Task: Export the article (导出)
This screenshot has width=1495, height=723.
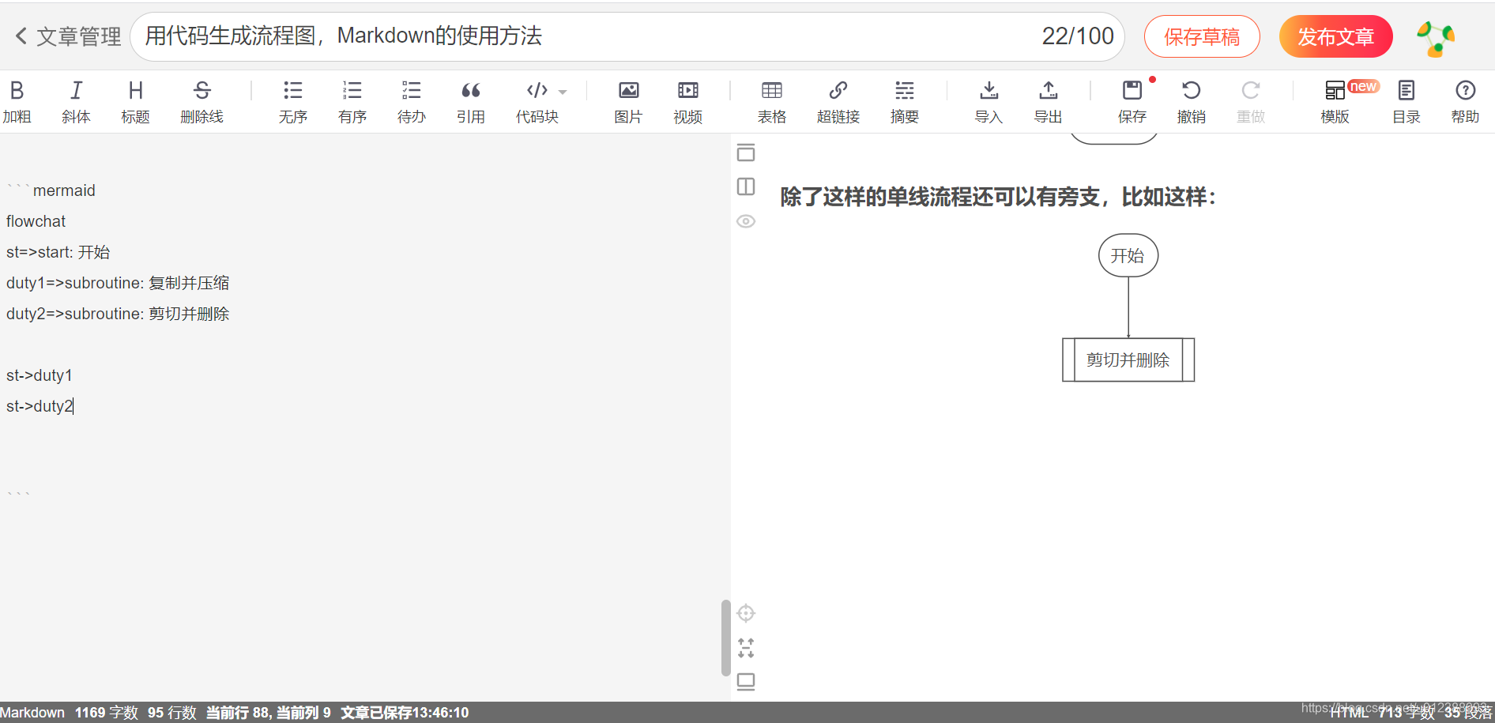Action: point(1049,102)
